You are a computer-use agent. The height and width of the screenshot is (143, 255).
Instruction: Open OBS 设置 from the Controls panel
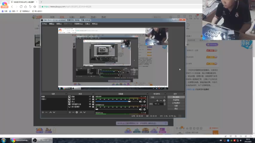(176, 106)
